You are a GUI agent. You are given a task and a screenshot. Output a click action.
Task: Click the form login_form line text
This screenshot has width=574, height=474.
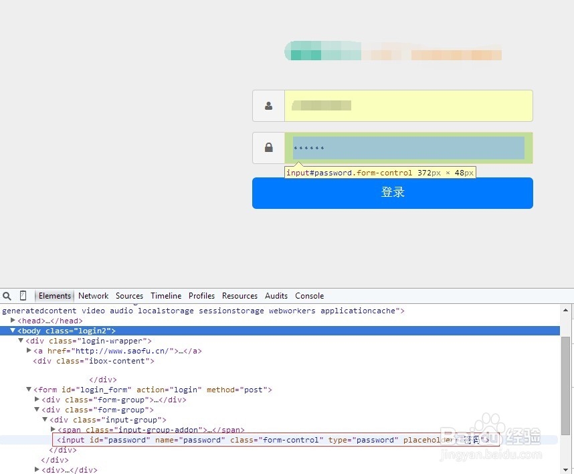coord(153,390)
